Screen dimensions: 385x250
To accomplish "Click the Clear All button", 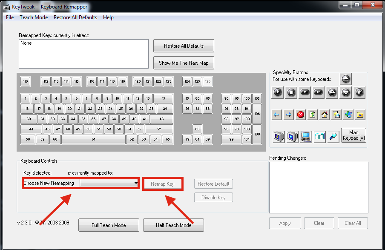I will tap(353, 223).
